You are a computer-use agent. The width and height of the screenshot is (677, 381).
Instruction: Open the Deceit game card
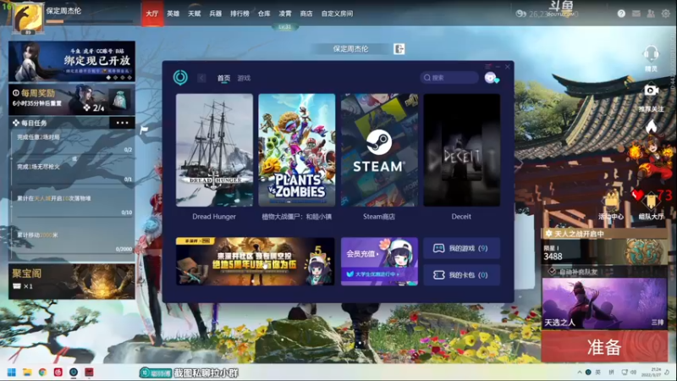(x=461, y=150)
